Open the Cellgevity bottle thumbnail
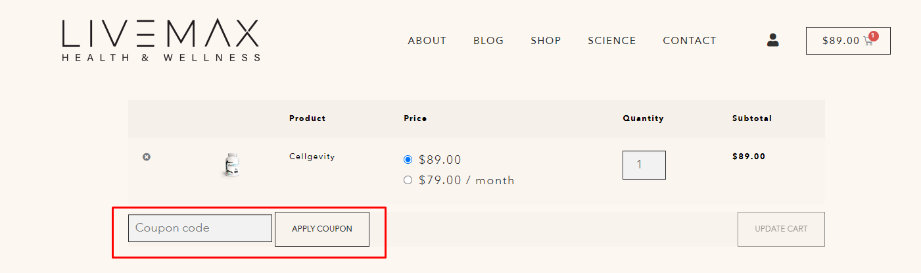Viewport: 921px width, 273px height. [231, 164]
